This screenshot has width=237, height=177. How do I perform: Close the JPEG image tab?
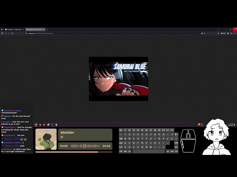point(44,29)
